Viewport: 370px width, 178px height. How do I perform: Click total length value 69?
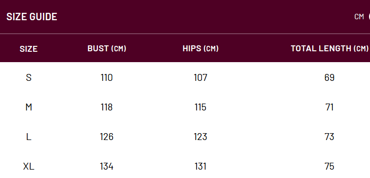pos(329,77)
